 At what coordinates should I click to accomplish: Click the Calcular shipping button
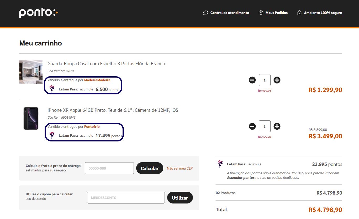point(150,168)
